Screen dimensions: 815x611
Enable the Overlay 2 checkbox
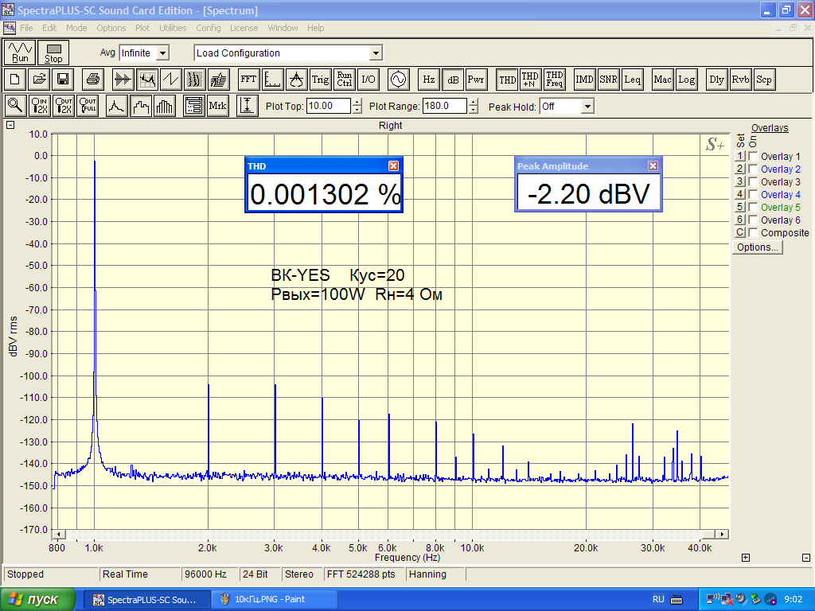click(x=753, y=169)
